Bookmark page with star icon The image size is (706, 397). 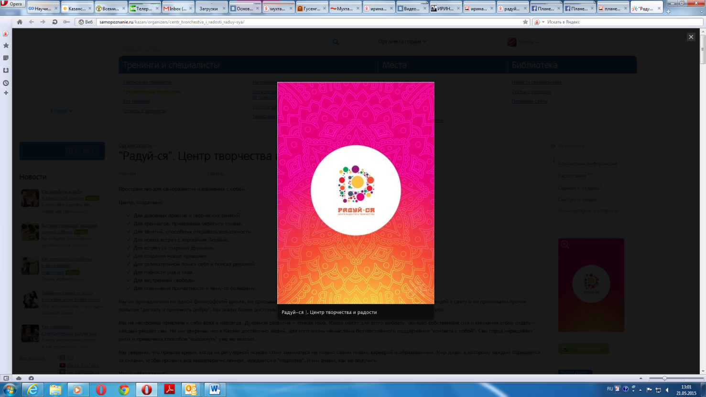525,22
